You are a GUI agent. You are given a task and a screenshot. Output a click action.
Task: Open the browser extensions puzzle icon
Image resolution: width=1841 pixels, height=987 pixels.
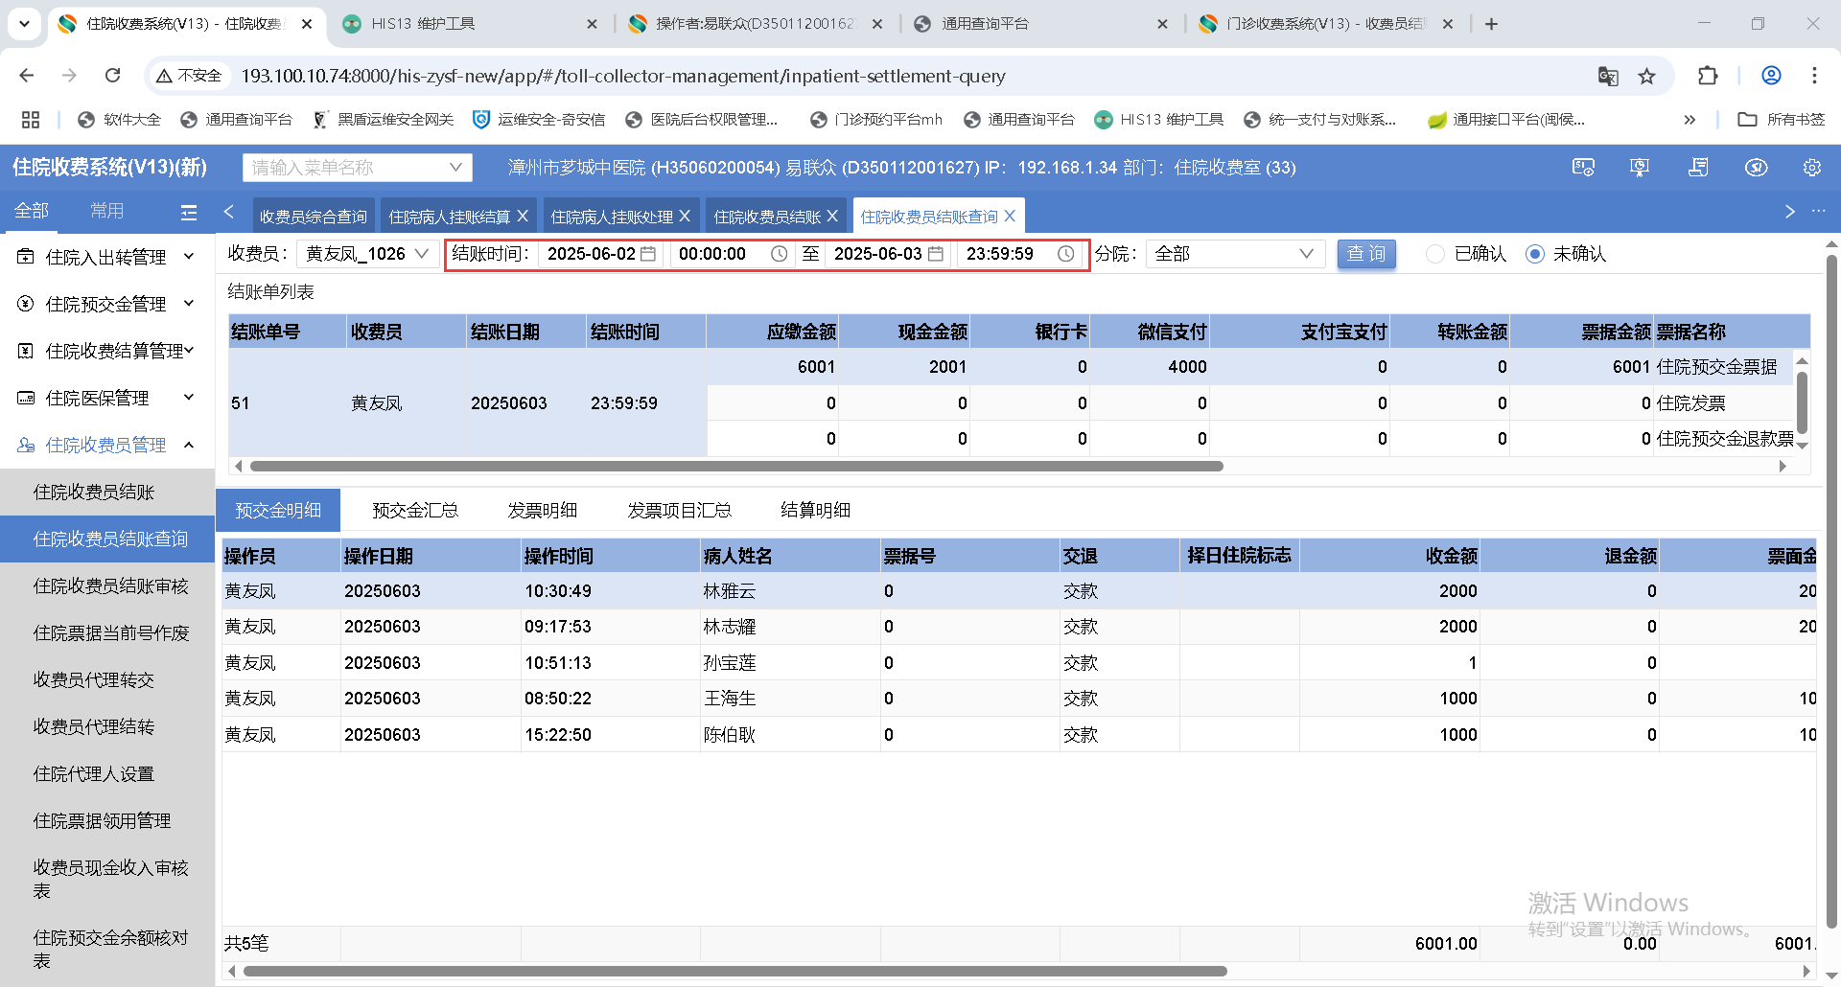tap(1707, 76)
